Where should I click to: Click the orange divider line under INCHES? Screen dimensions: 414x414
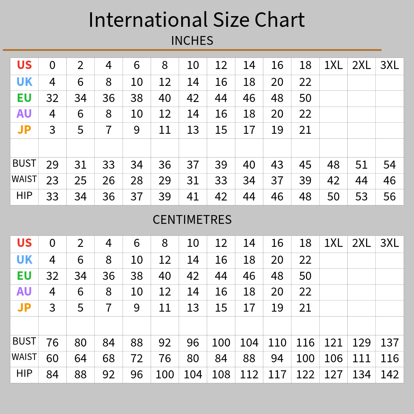(x=192, y=49)
